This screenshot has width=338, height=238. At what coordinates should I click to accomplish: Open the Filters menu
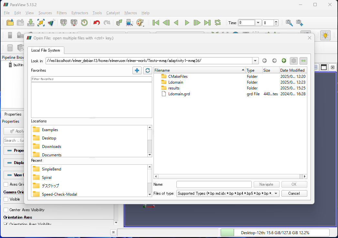click(x=62, y=13)
